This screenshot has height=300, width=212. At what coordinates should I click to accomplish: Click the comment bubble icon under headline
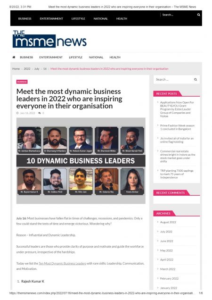40,113
